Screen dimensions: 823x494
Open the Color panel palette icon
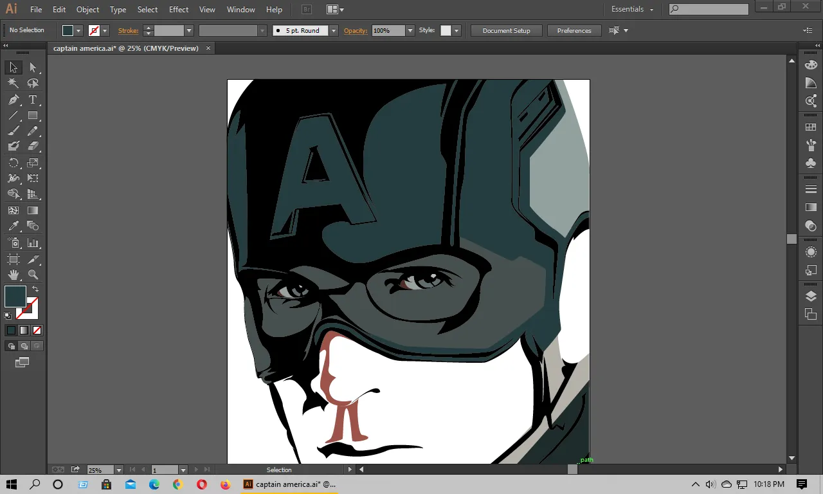pos(811,64)
